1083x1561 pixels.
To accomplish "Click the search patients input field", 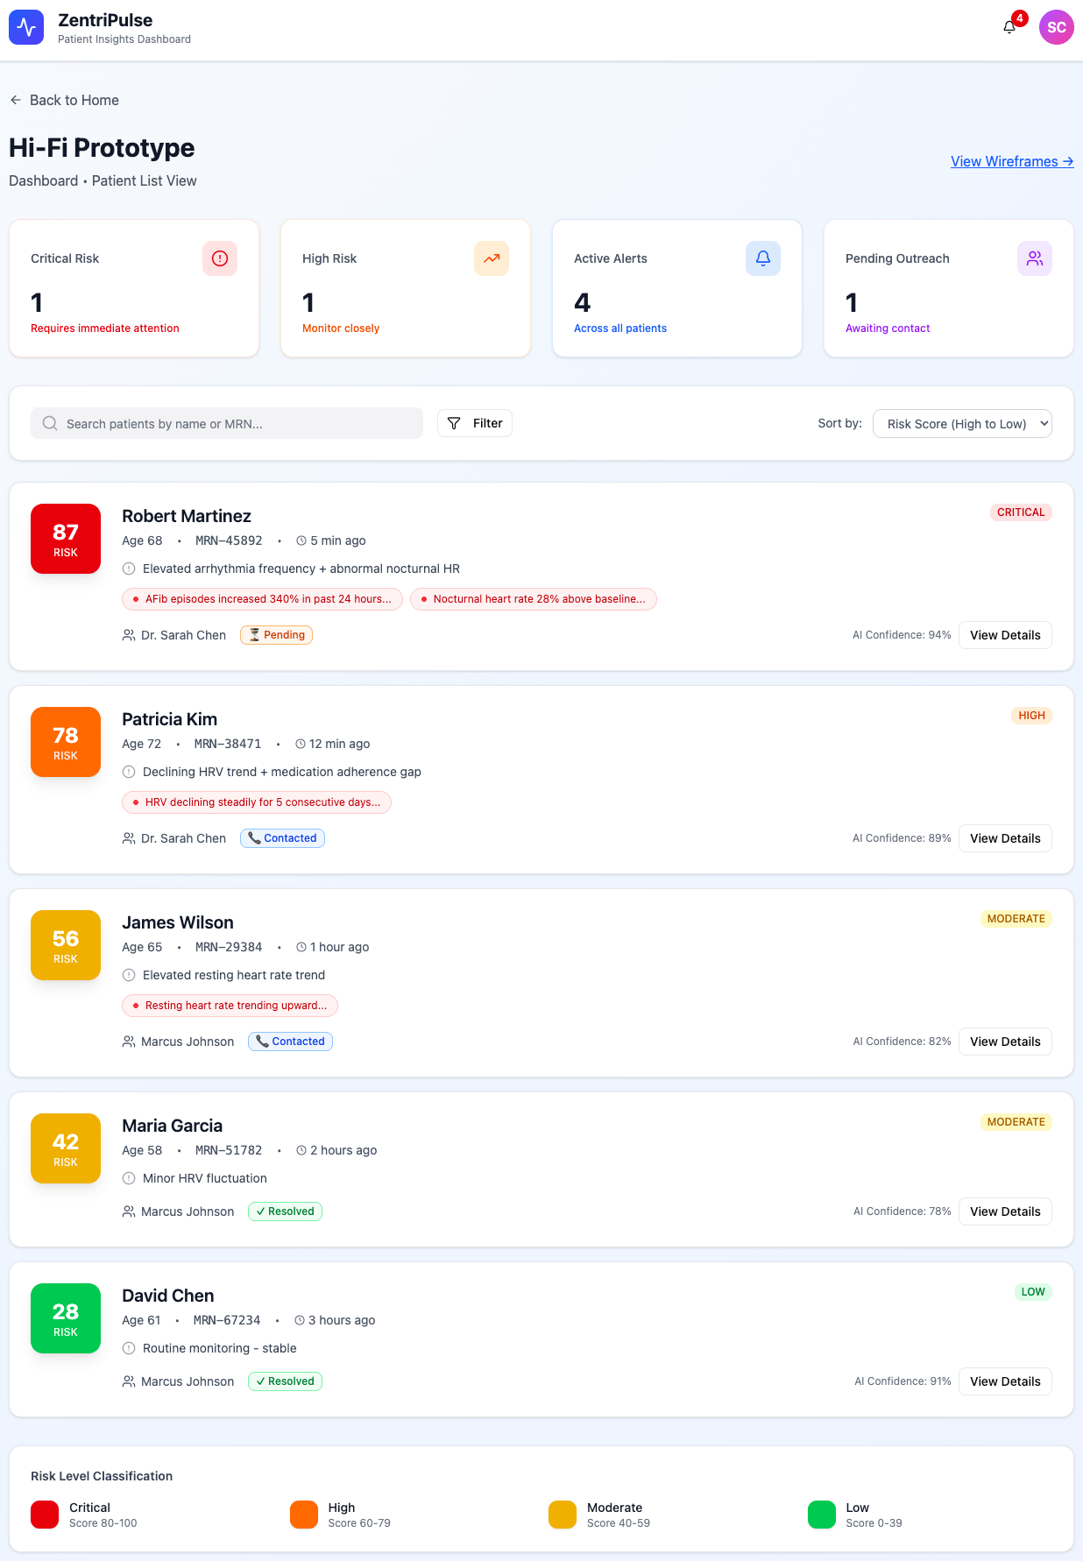I will [228, 424].
